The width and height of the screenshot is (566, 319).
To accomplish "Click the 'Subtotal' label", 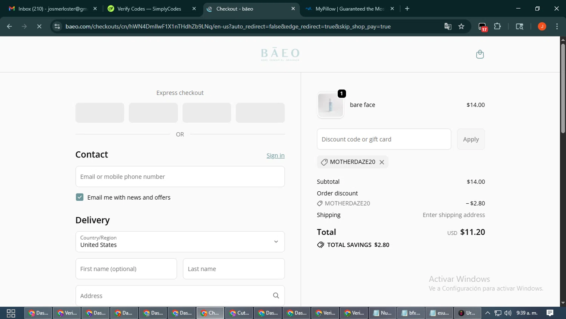I will click(328, 182).
